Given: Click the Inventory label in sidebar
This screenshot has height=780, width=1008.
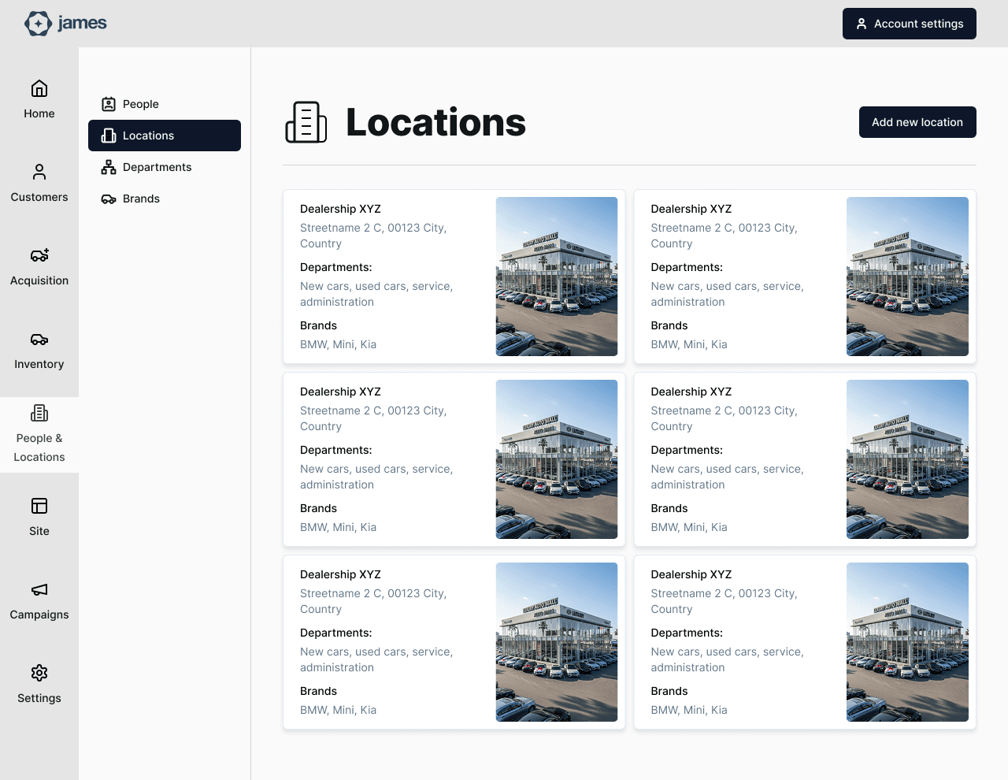Looking at the screenshot, I should coord(39,364).
